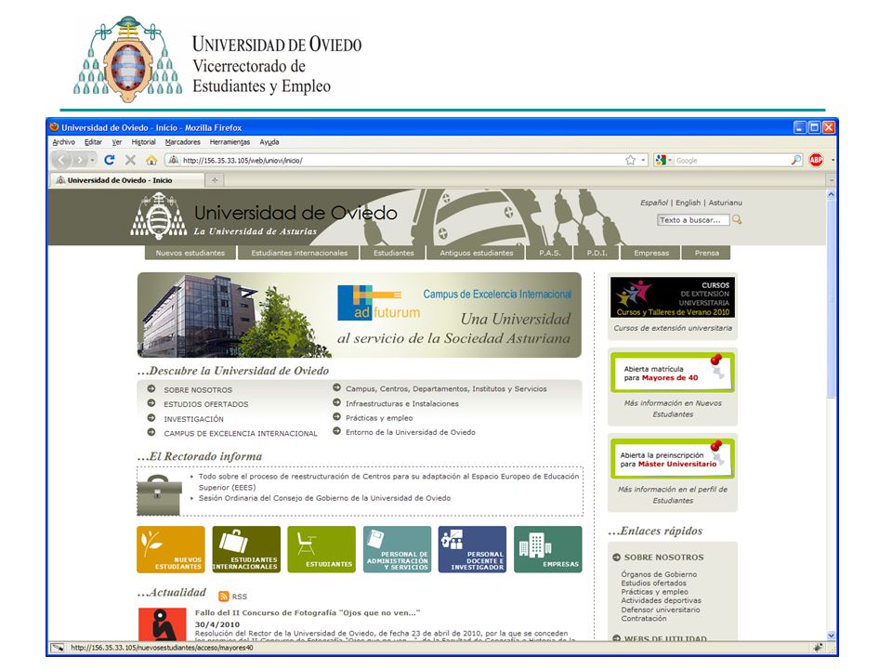Viewport: 892px width, 669px height.
Task: Switch language to Asturianu
Action: point(725,203)
